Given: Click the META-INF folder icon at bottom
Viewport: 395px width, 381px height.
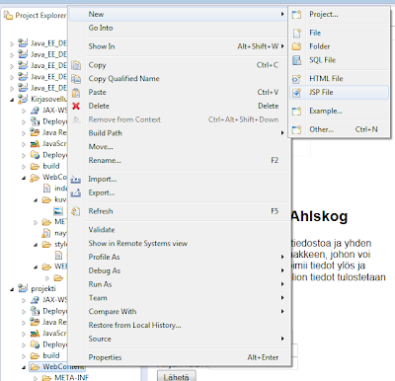Looking at the screenshot, I should coord(46,378).
